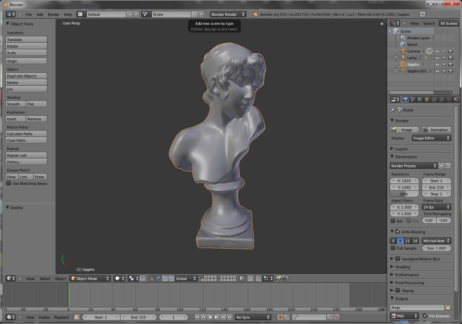The image size is (462, 324).
Task: Open the Playback menu in timeline
Action: coord(61,317)
